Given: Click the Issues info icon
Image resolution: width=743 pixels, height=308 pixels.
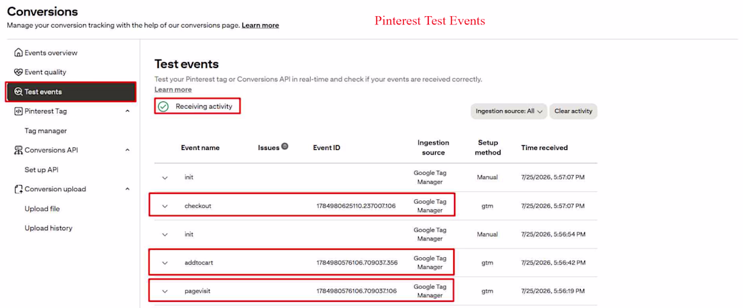Looking at the screenshot, I should [x=284, y=147].
